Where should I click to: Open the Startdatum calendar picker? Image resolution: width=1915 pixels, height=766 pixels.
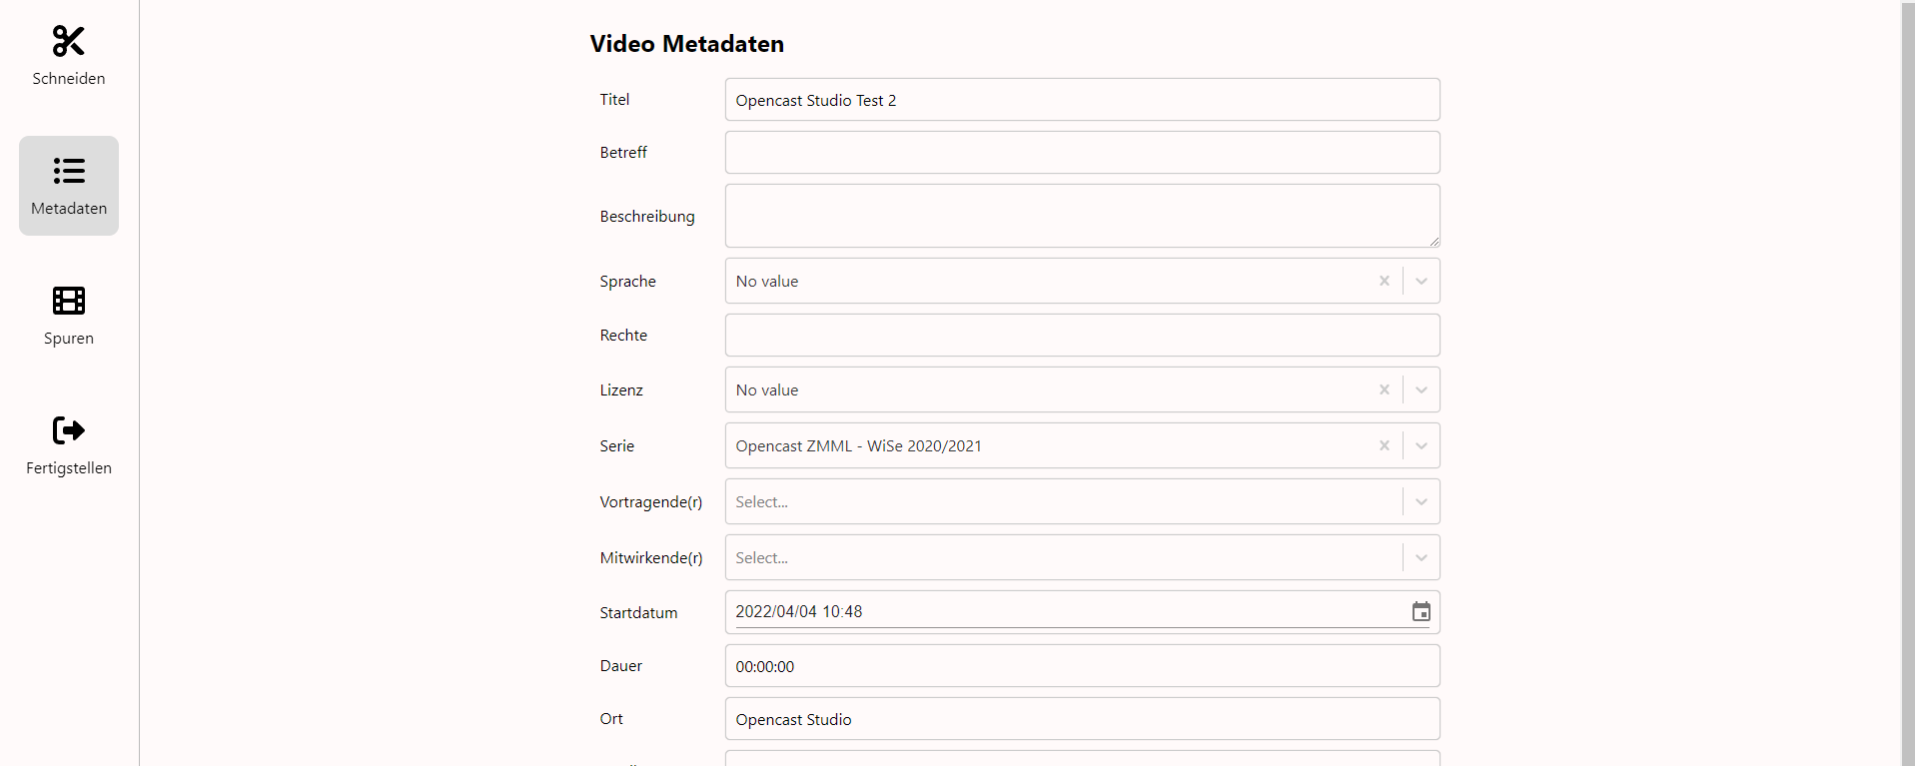click(1421, 612)
